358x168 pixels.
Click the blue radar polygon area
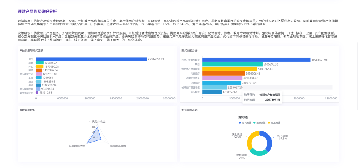[x=96, y=137]
